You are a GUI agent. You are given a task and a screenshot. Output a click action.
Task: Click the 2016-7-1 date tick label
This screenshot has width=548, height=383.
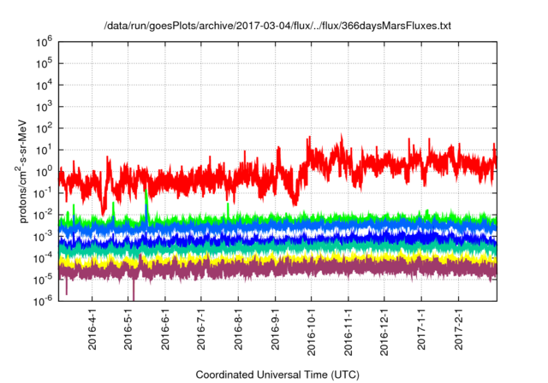(201, 328)
